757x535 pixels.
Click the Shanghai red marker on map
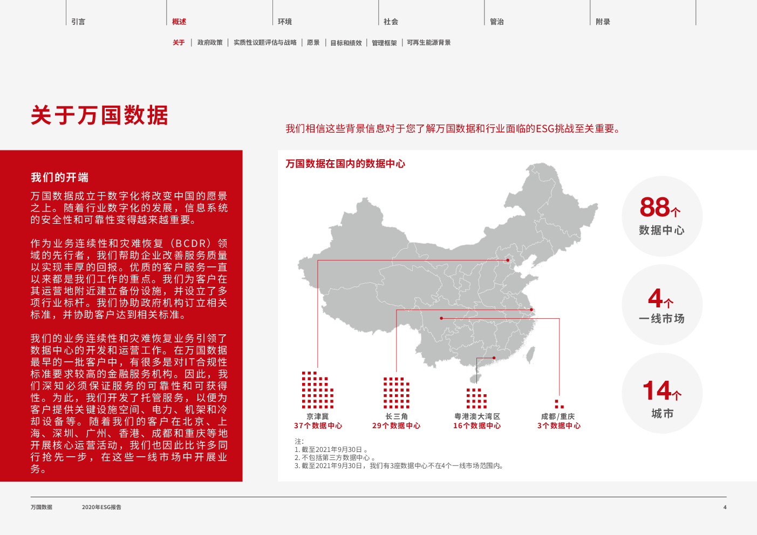pyautogui.click(x=531, y=310)
